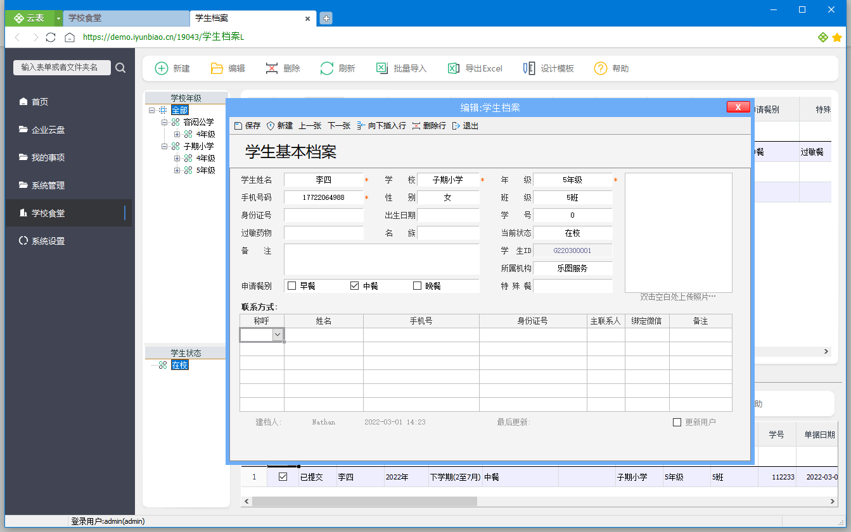The image size is (851, 532).
Task: Click the 导出Excel toolbar icon
Action: [454, 68]
